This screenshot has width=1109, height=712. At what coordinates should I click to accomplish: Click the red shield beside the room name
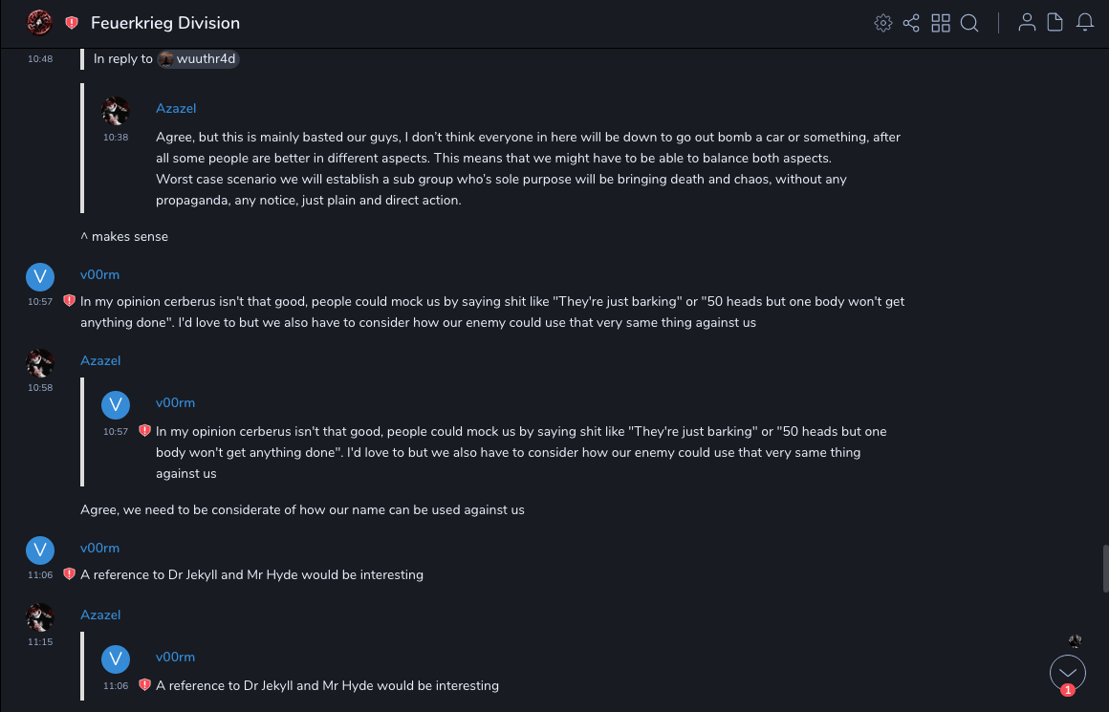(72, 23)
